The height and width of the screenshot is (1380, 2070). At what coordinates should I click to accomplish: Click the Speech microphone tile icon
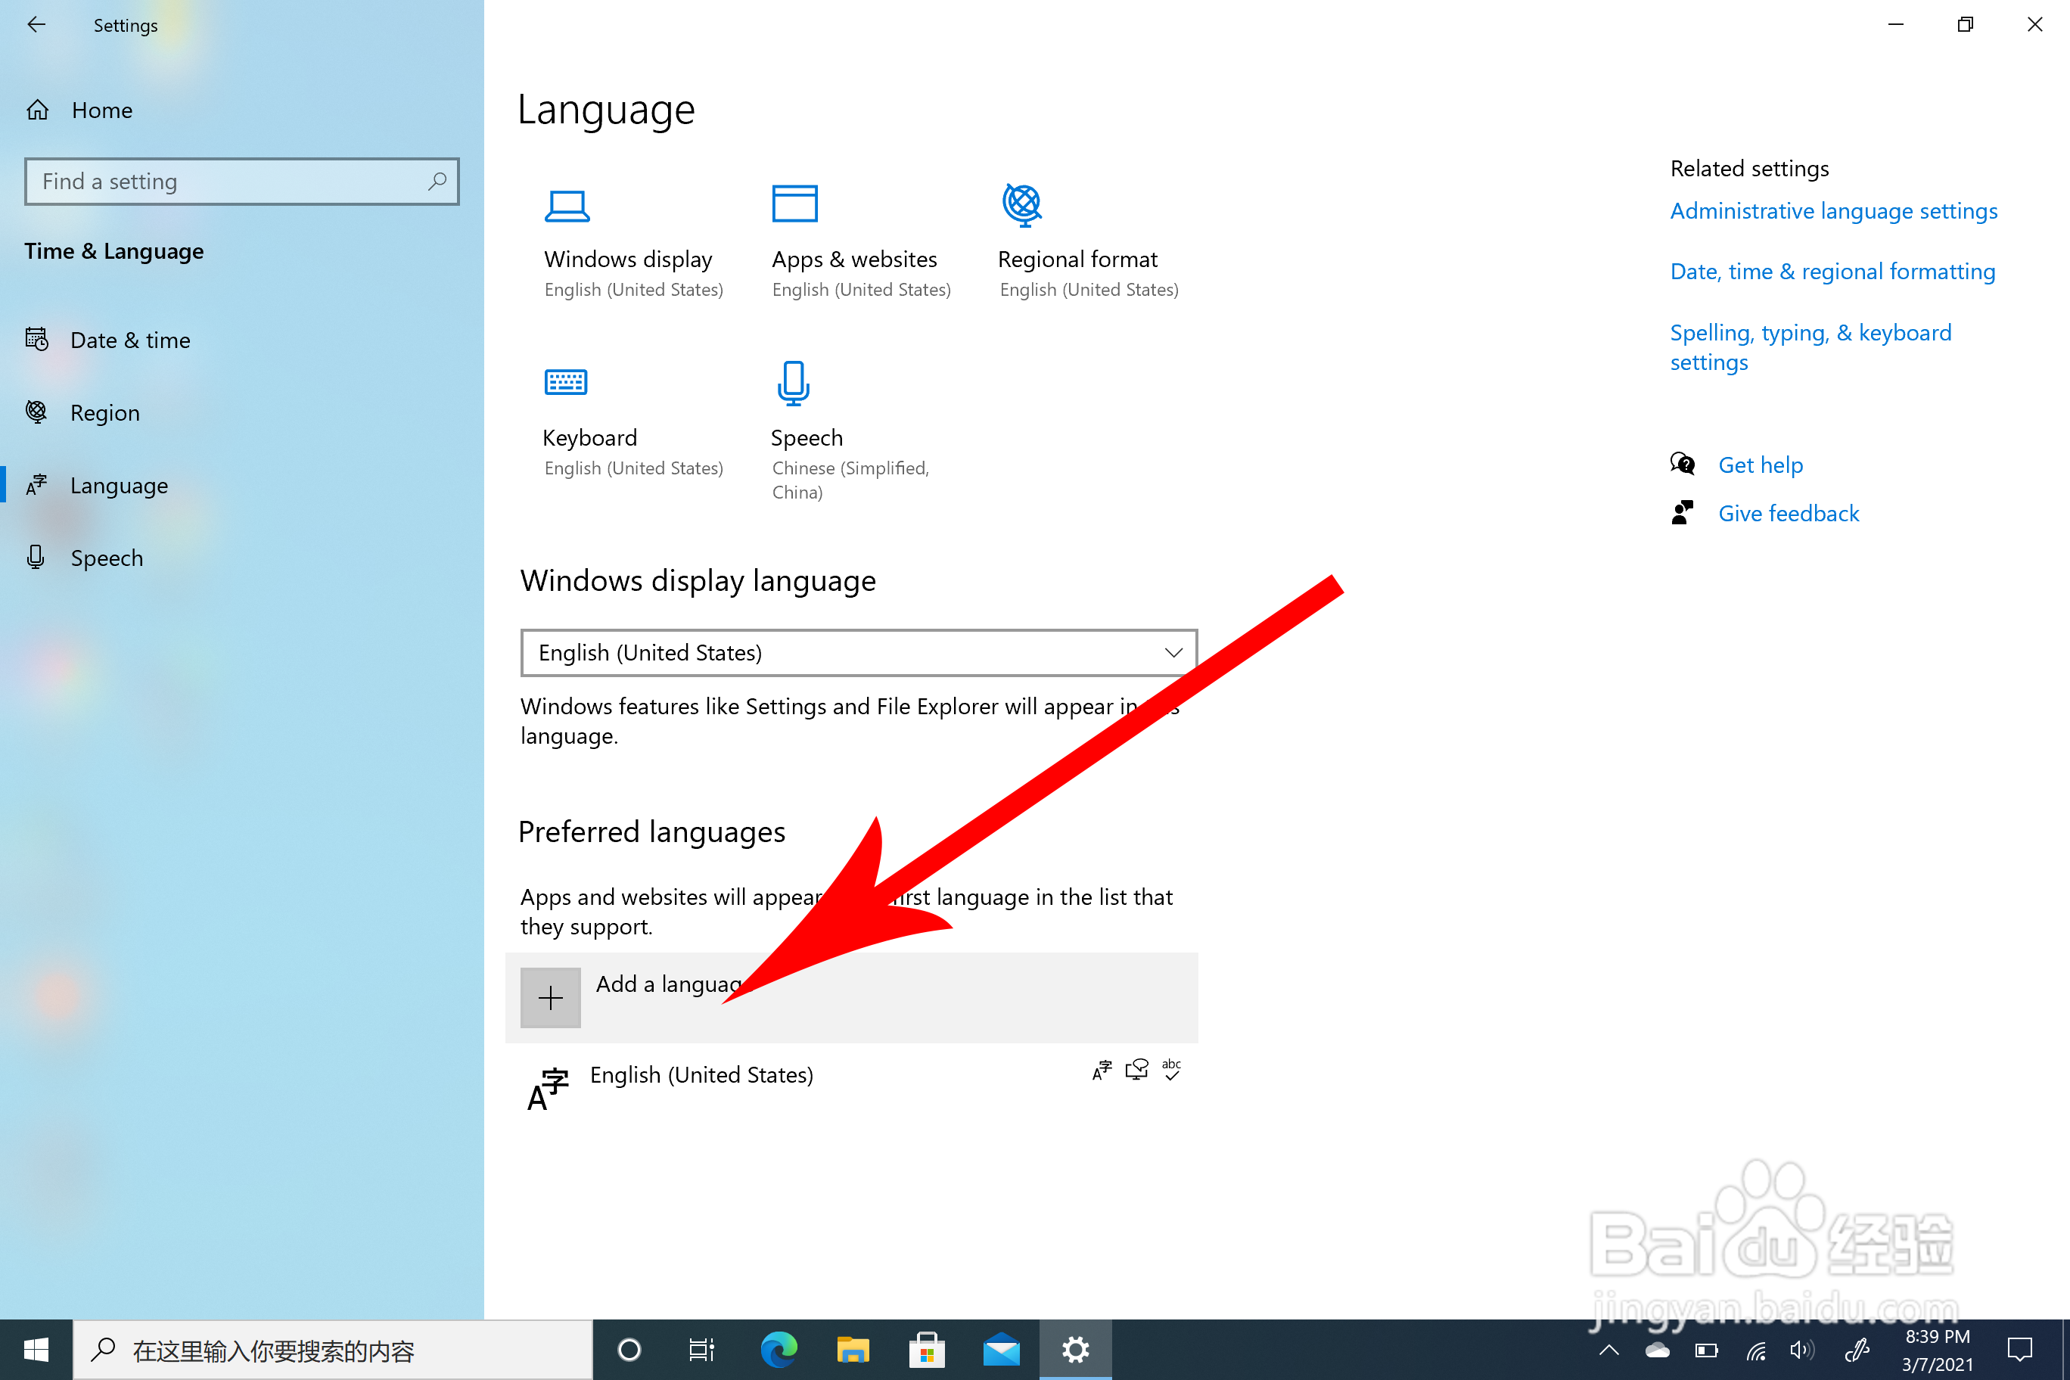click(x=793, y=382)
